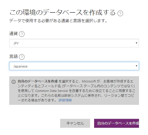The image size is (148, 135).
Task: Select the Japanese value text
Action: pyautogui.click(x=20, y=66)
